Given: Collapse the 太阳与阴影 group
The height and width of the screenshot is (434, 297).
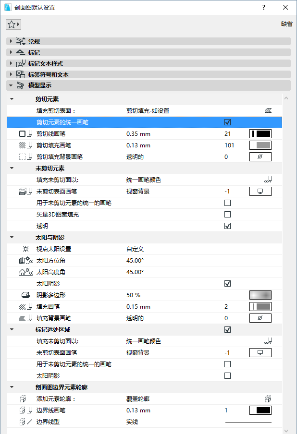Looking at the screenshot, I should pyautogui.click(x=12, y=238).
